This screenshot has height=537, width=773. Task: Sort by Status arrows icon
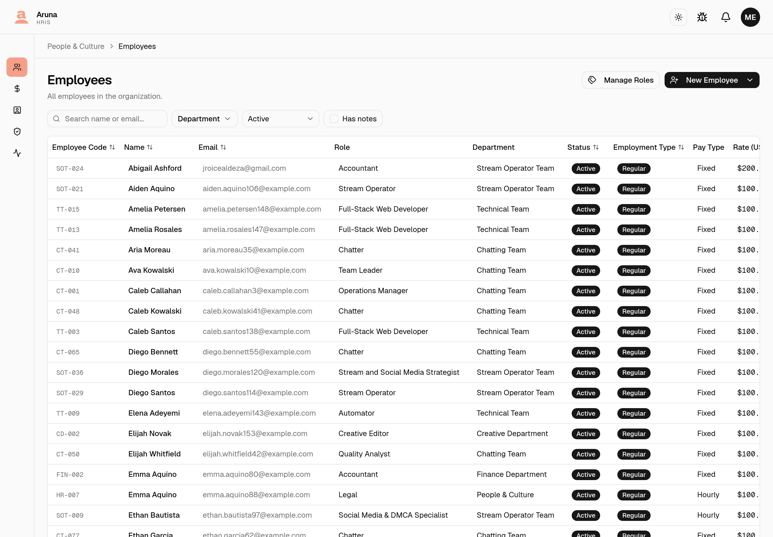[596, 147]
